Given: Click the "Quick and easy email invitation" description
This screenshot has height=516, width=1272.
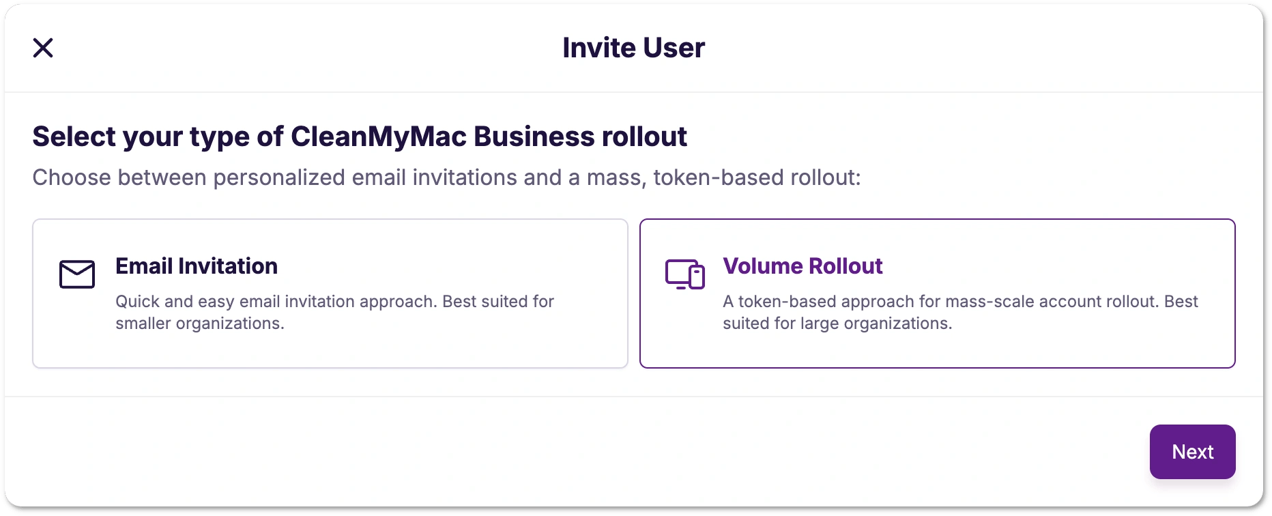Looking at the screenshot, I should tap(273, 302).
